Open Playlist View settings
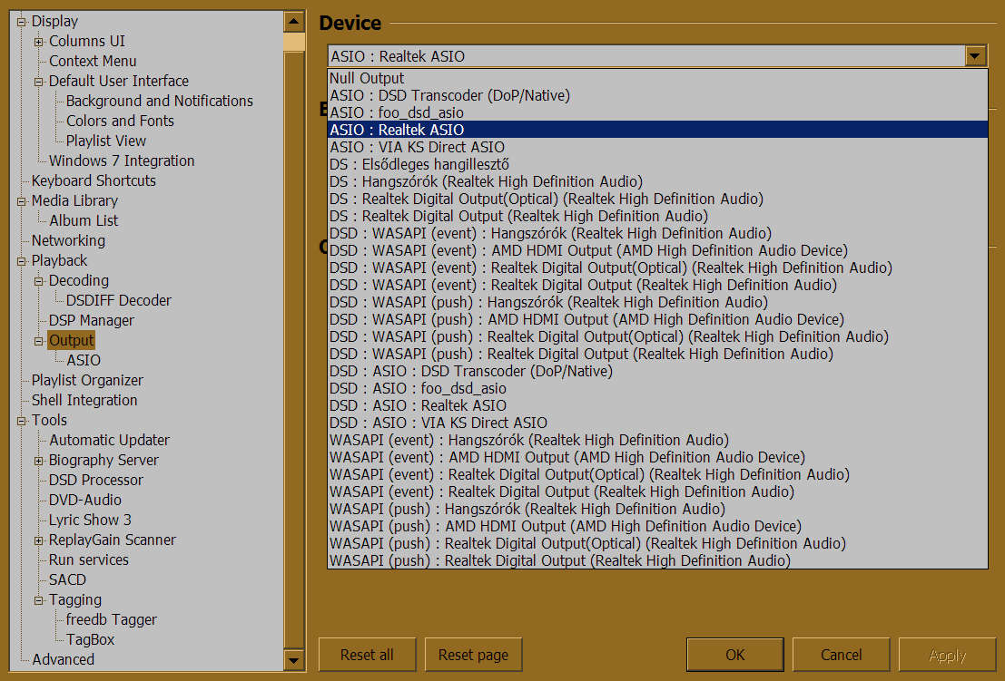 click(x=105, y=141)
